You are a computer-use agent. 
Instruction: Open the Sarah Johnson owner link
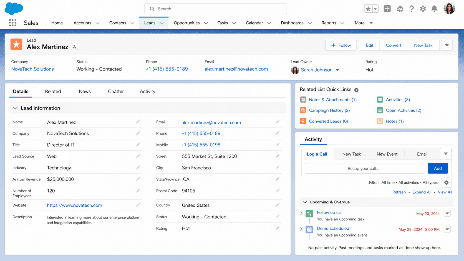tap(317, 70)
